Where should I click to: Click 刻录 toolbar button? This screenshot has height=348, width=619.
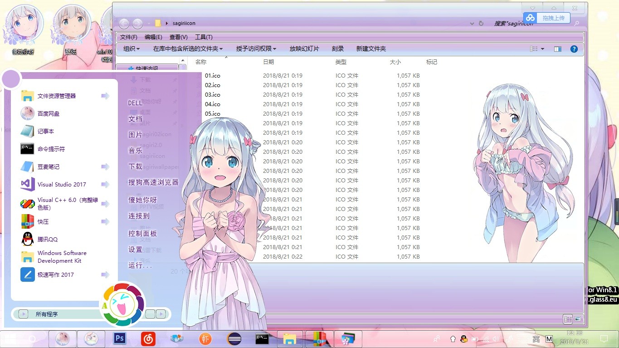click(x=338, y=49)
